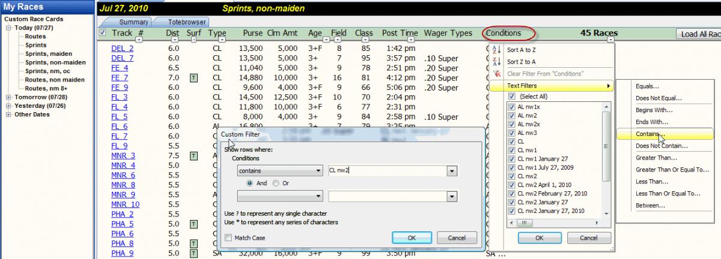Open the DEL 2 race link
The height and width of the screenshot is (259, 721).
122,49
